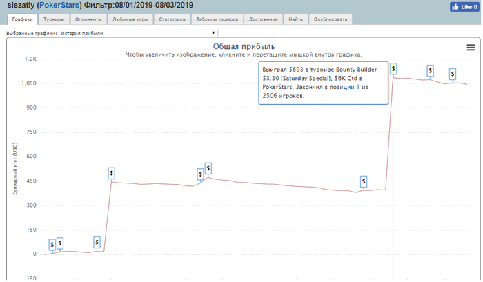Image resolution: width=483 pixels, height=282 pixels.
Task: Click the highlighted yellow $693 win marker
Action: click(x=393, y=69)
